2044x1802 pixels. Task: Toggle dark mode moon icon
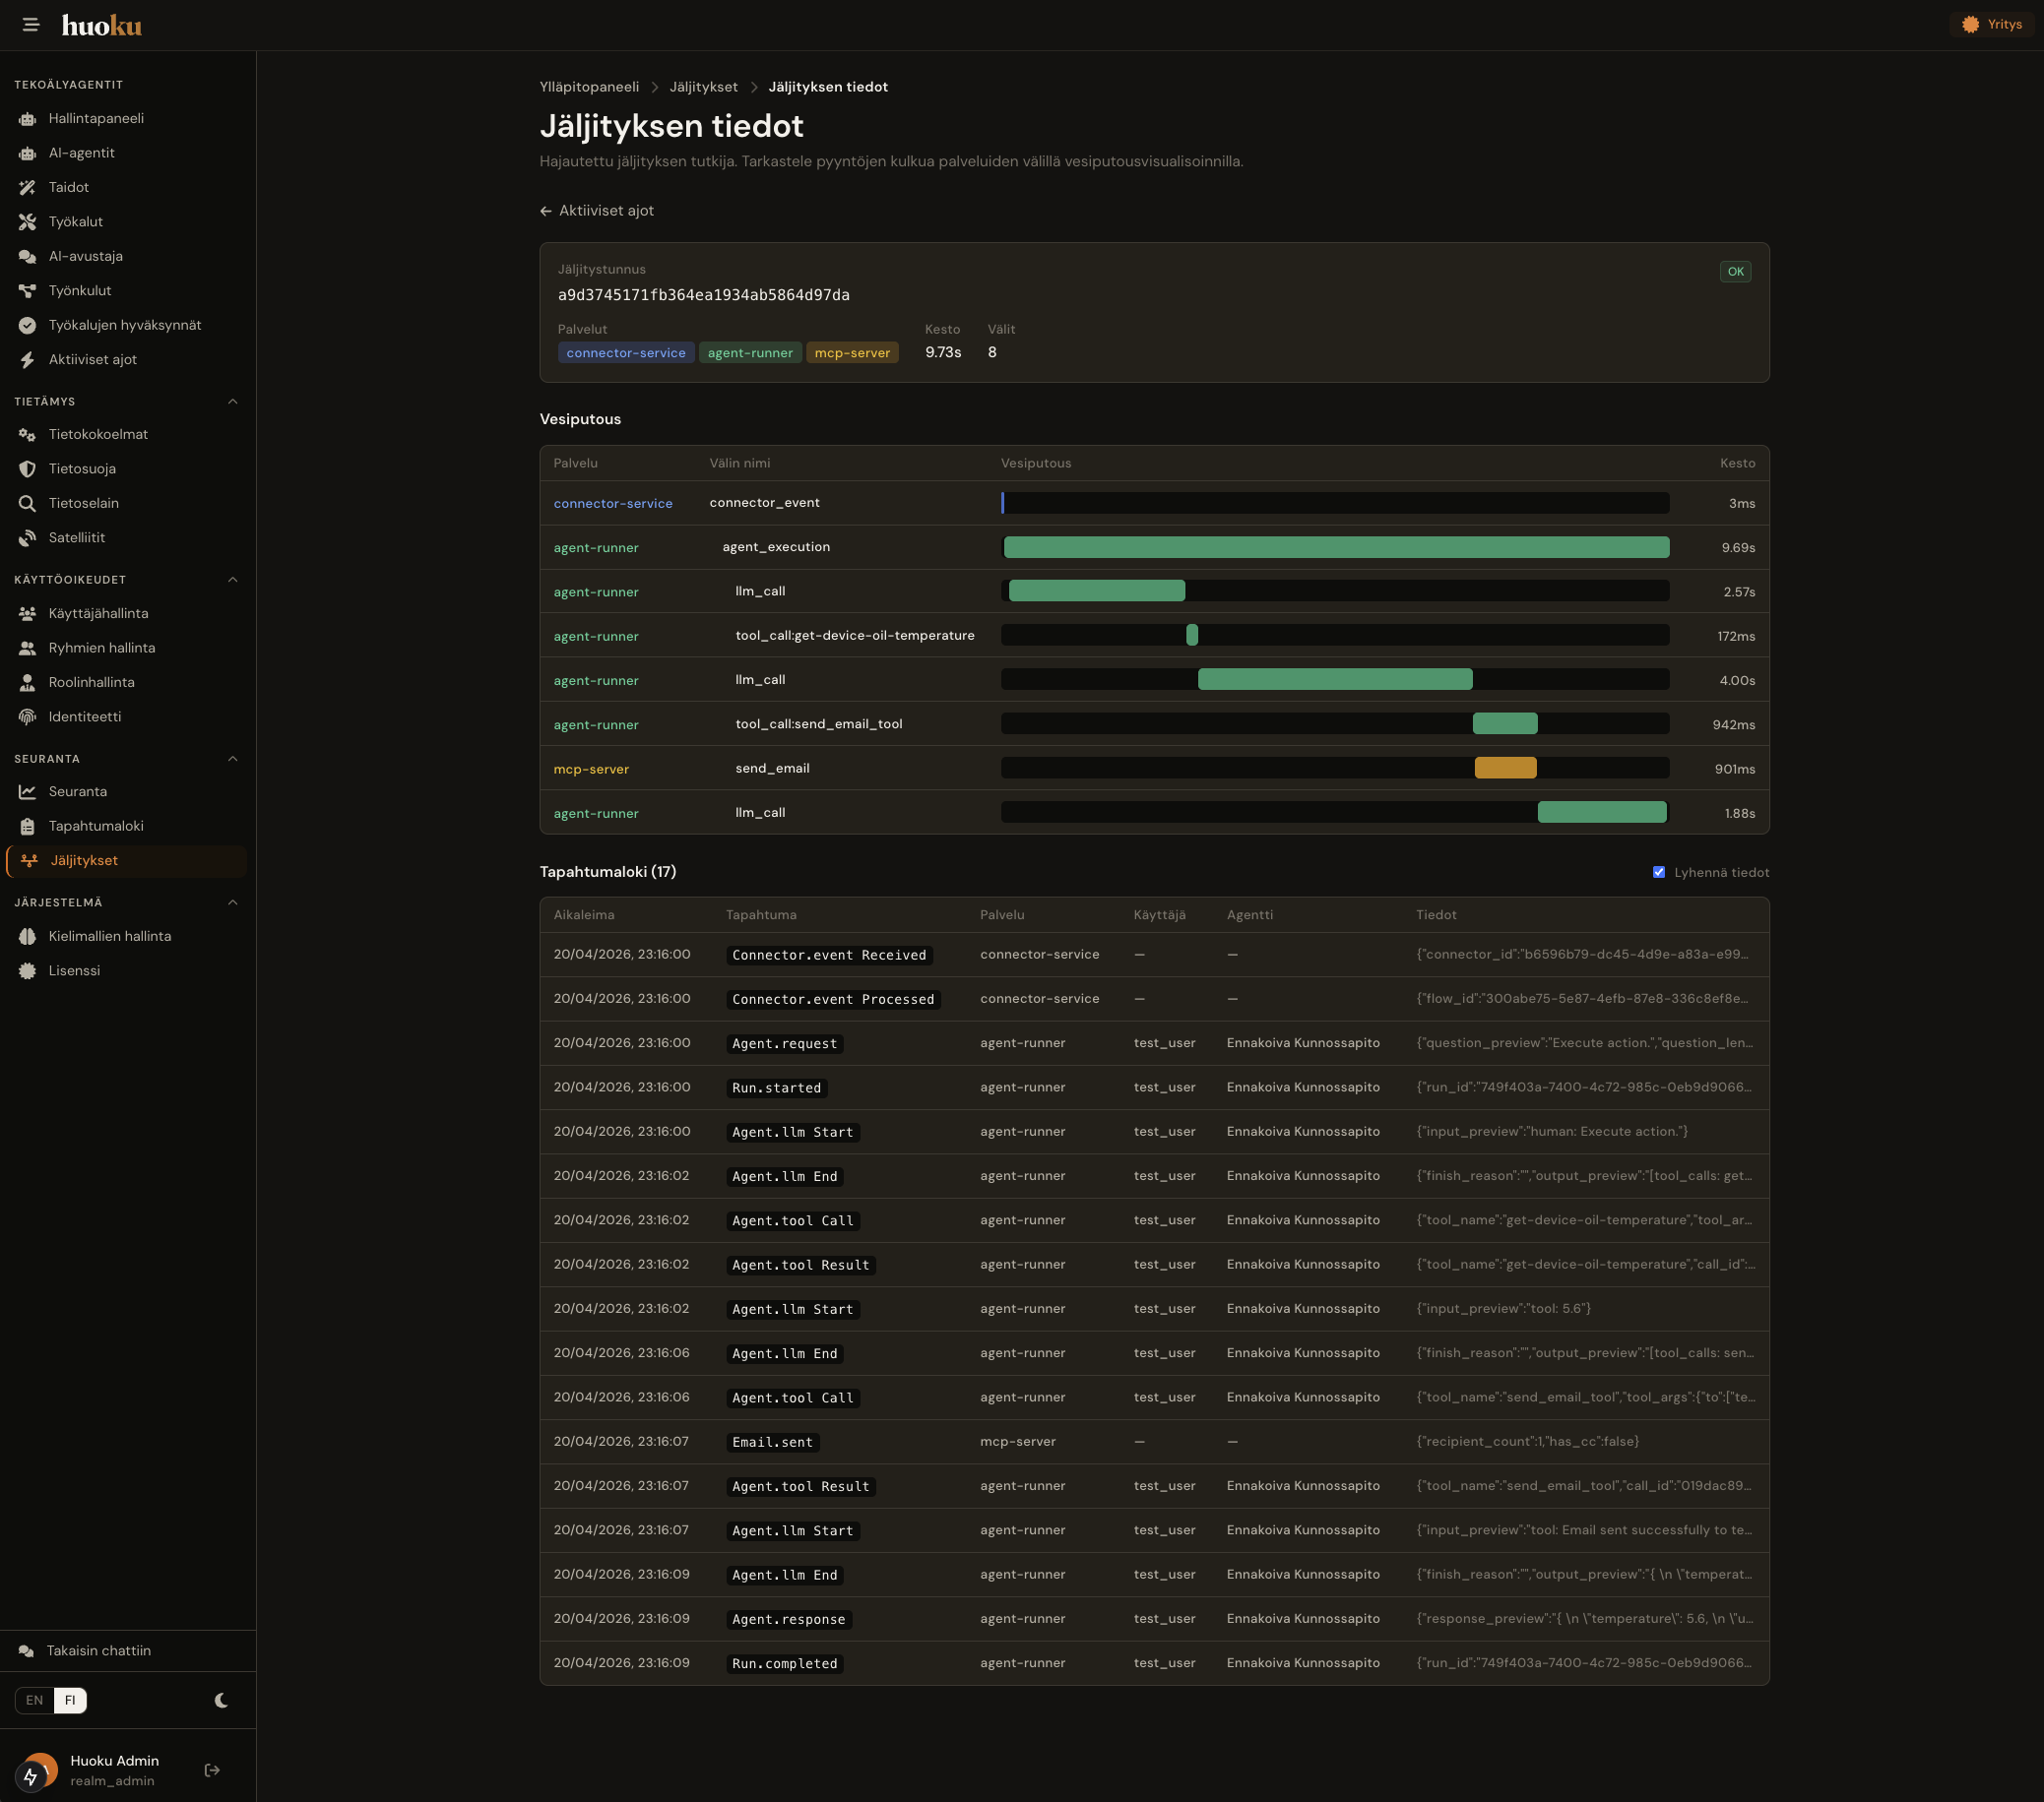[222, 1700]
